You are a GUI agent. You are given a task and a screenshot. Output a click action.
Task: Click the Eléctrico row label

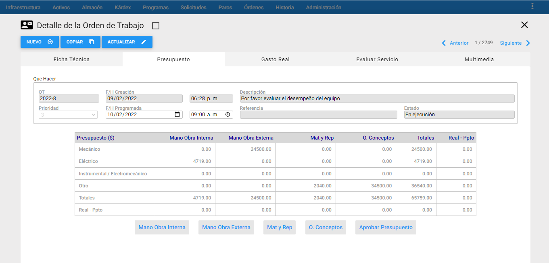pyautogui.click(x=88, y=161)
